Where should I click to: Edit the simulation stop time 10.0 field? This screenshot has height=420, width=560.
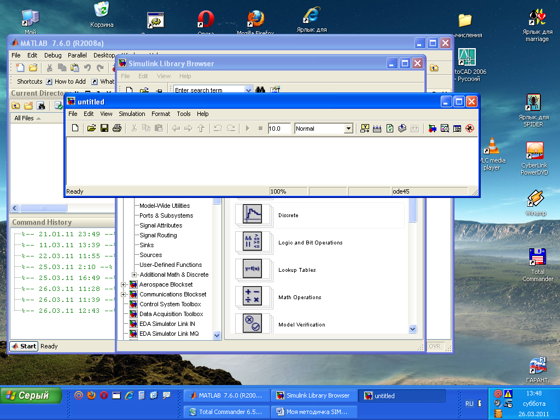[x=279, y=129]
